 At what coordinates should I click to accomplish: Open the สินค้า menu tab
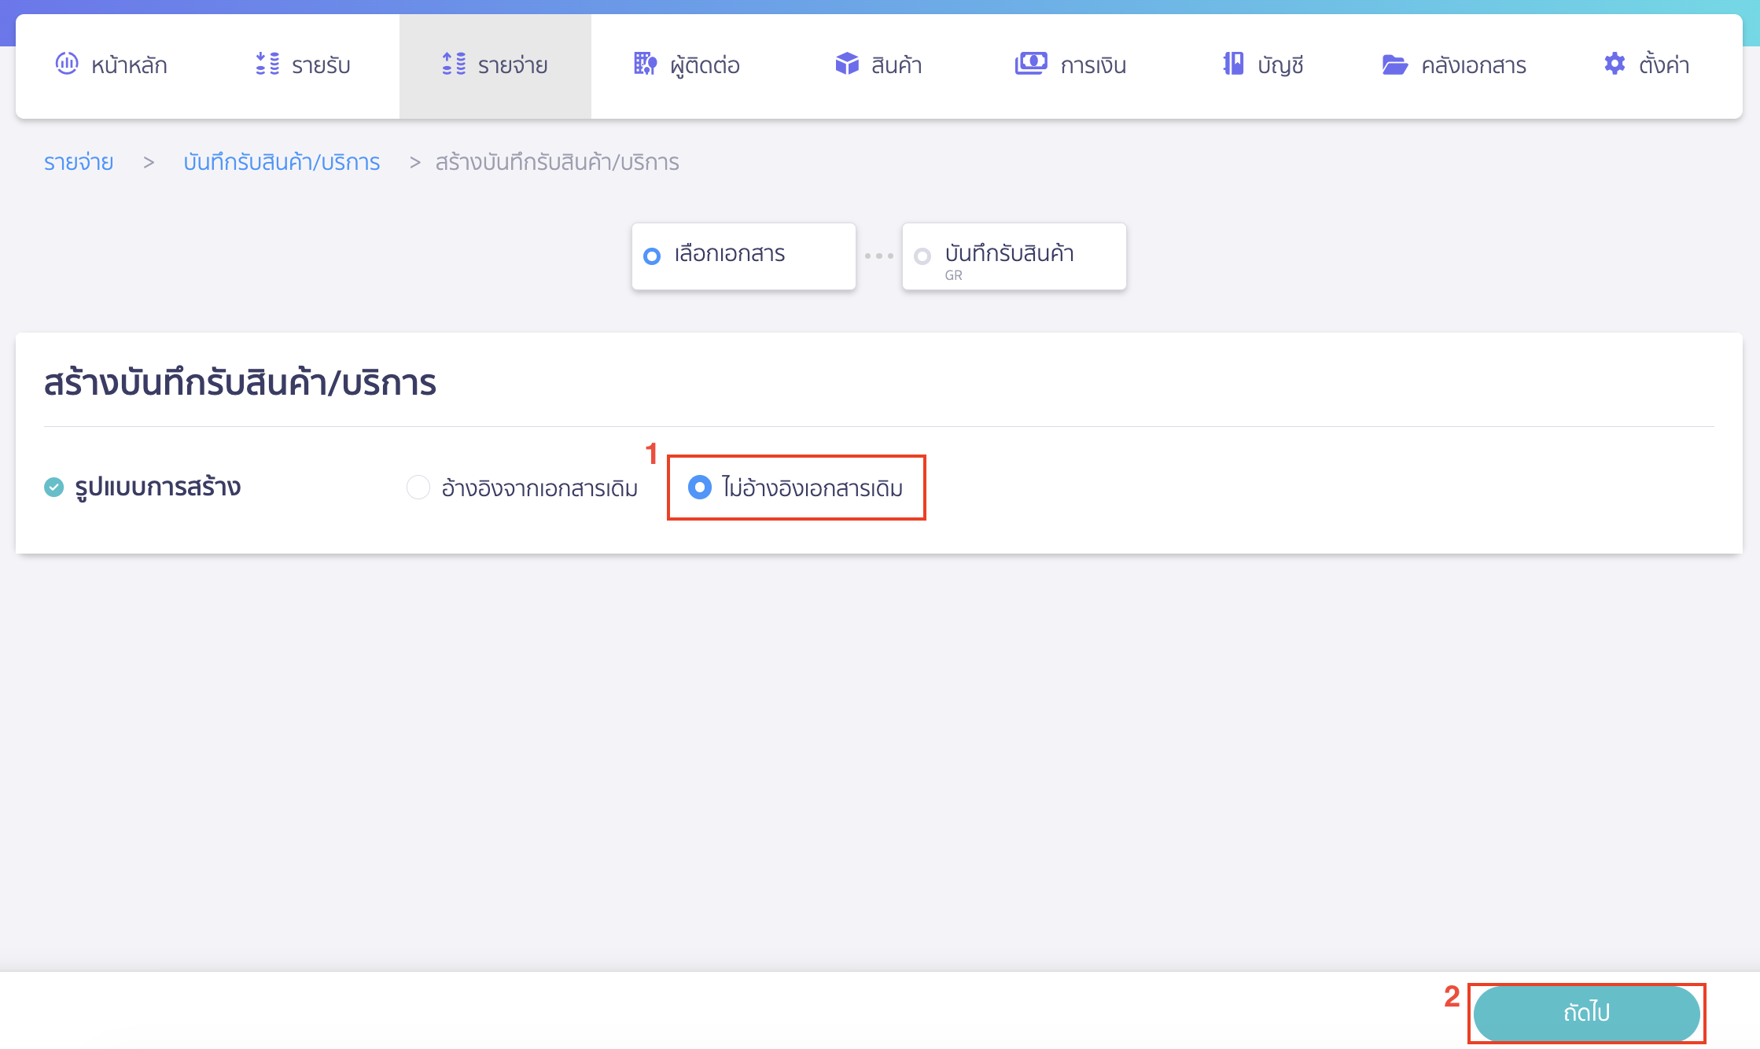pyautogui.click(x=897, y=65)
